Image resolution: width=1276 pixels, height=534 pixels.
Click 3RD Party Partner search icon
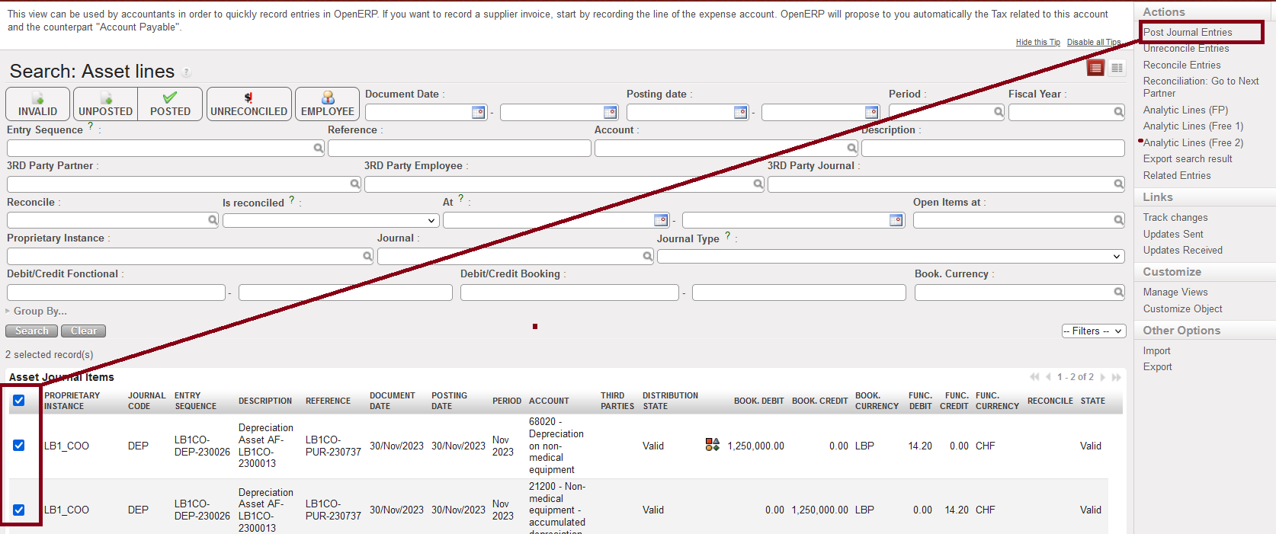pyautogui.click(x=355, y=184)
